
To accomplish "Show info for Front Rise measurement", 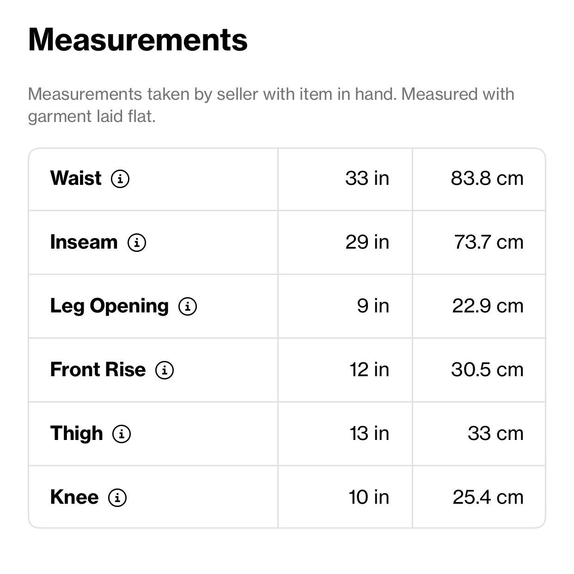I will click(165, 370).
